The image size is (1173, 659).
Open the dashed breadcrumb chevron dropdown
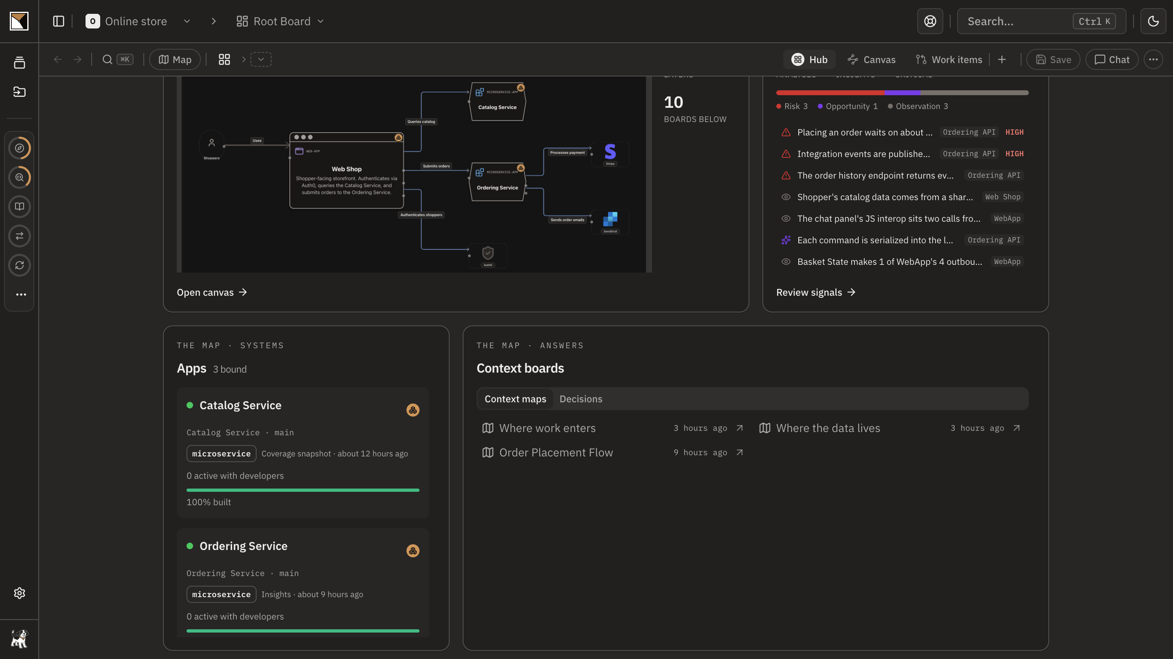(261, 59)
